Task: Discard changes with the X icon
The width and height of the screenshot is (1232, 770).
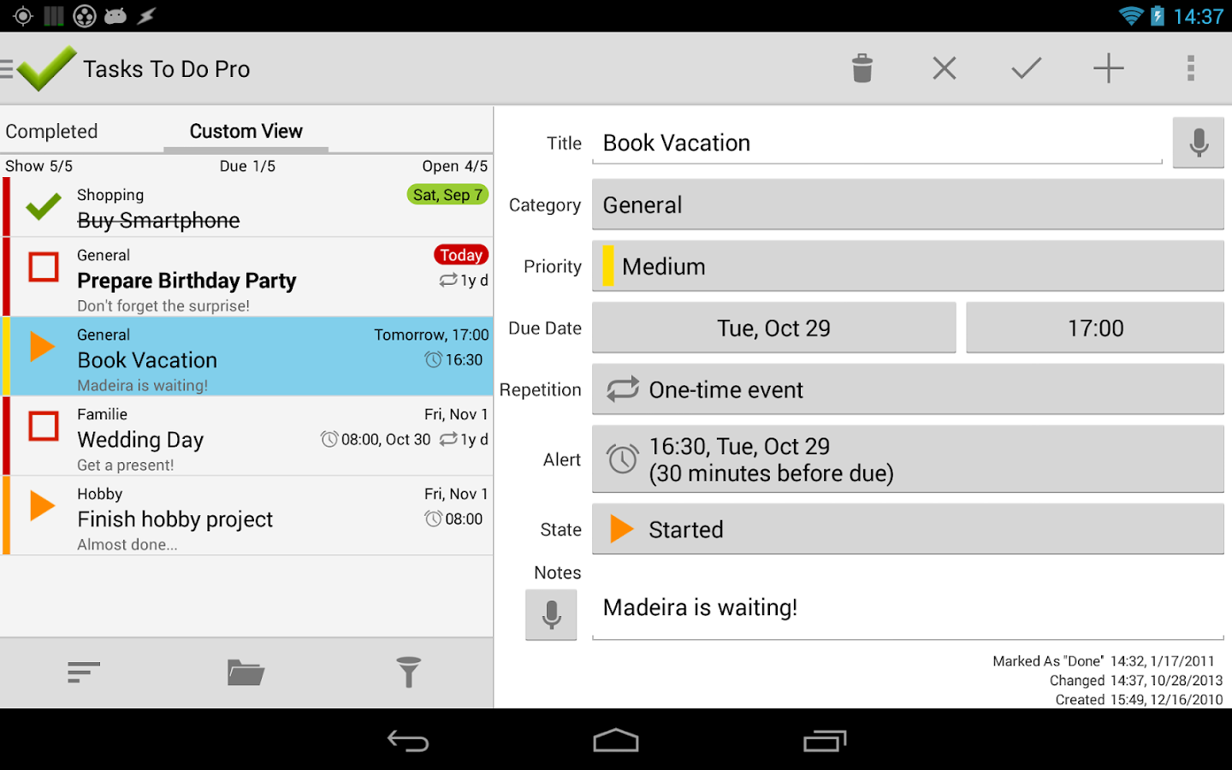Action: coord(945,68)
